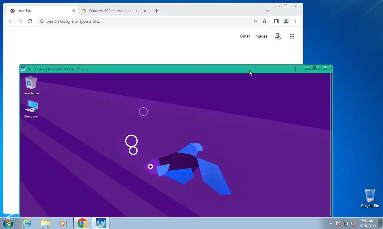
Task: Close the New Tab tab
Action: point(74,11)
